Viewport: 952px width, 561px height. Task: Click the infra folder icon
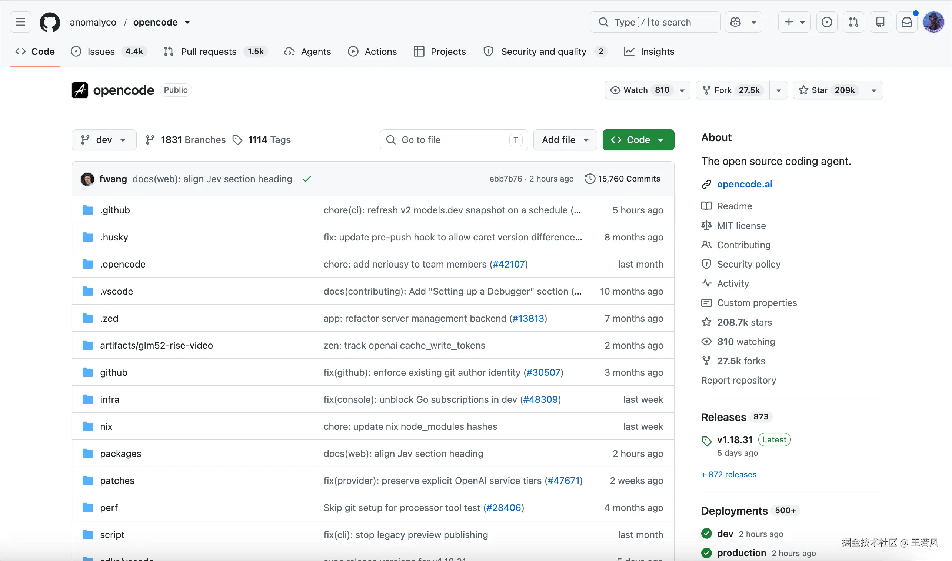pyautogui.click(x=88, y=399)
